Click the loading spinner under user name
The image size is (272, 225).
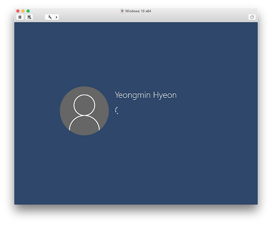coord(117,110)
